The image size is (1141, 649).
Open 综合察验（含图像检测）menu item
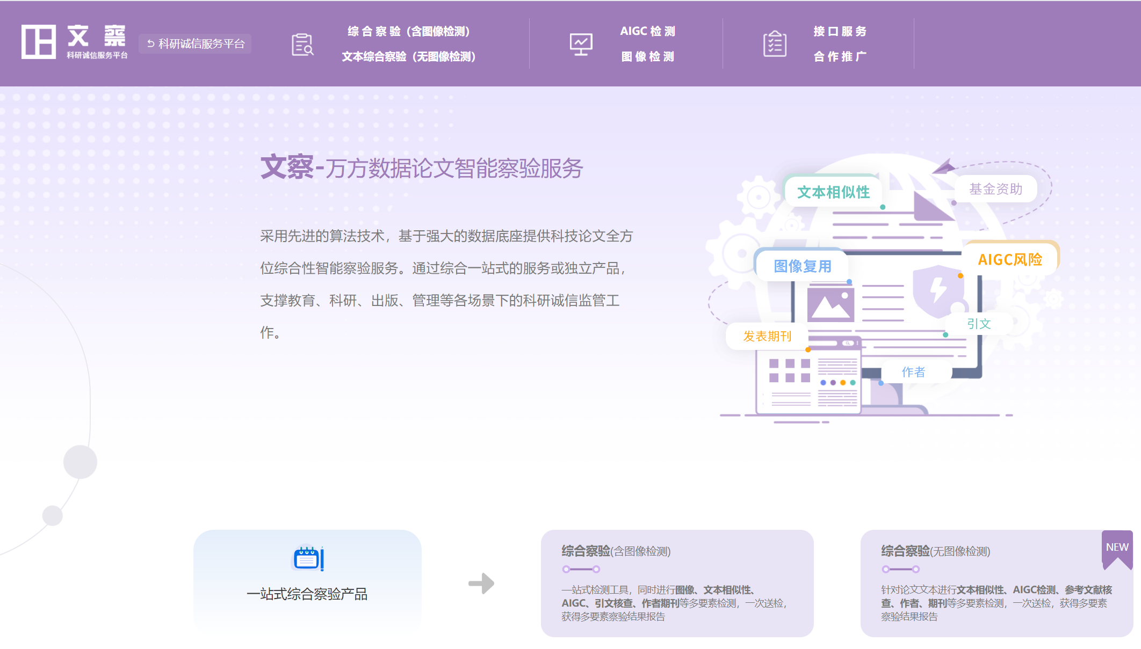coord(410,31)
